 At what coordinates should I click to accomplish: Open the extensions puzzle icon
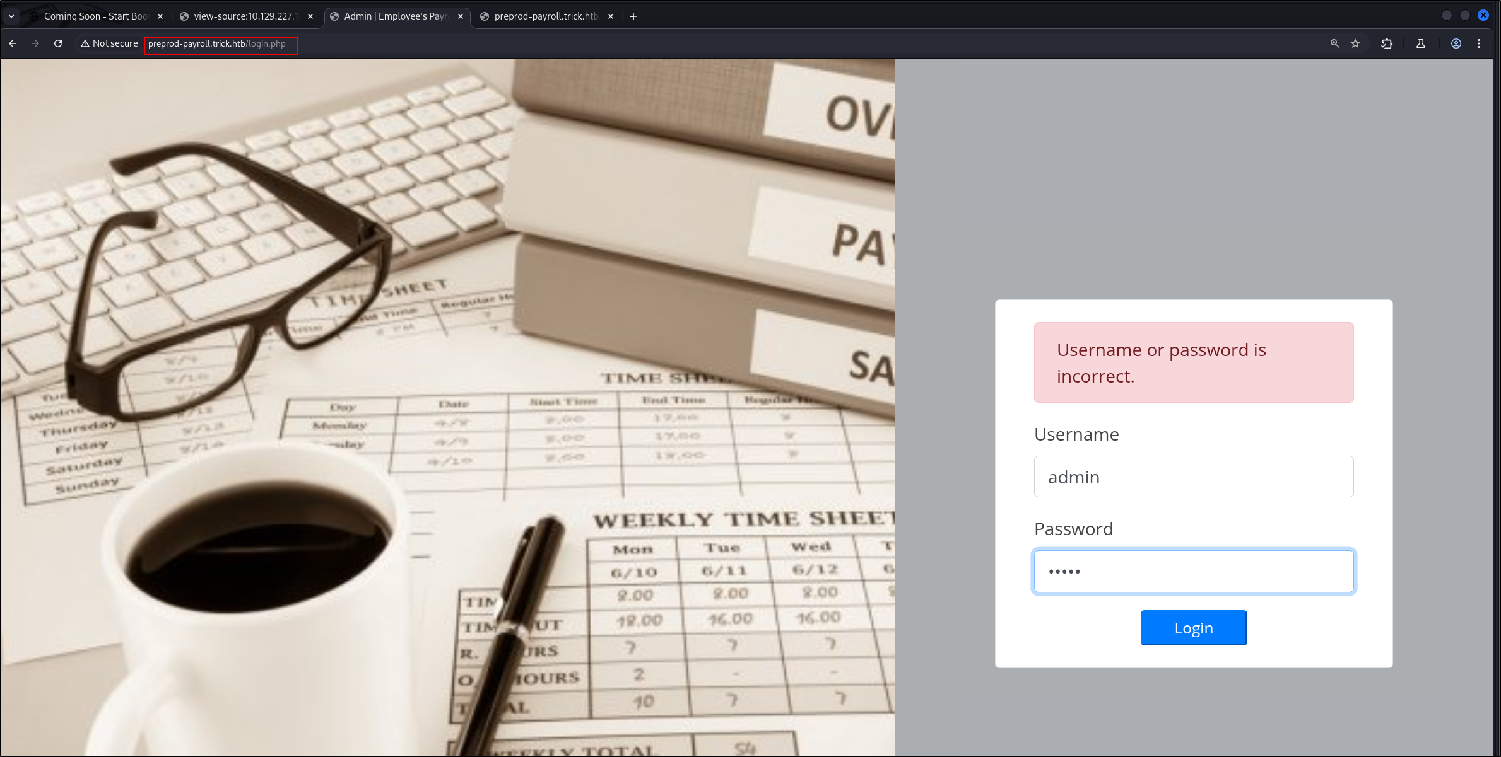coord(1387,43)
